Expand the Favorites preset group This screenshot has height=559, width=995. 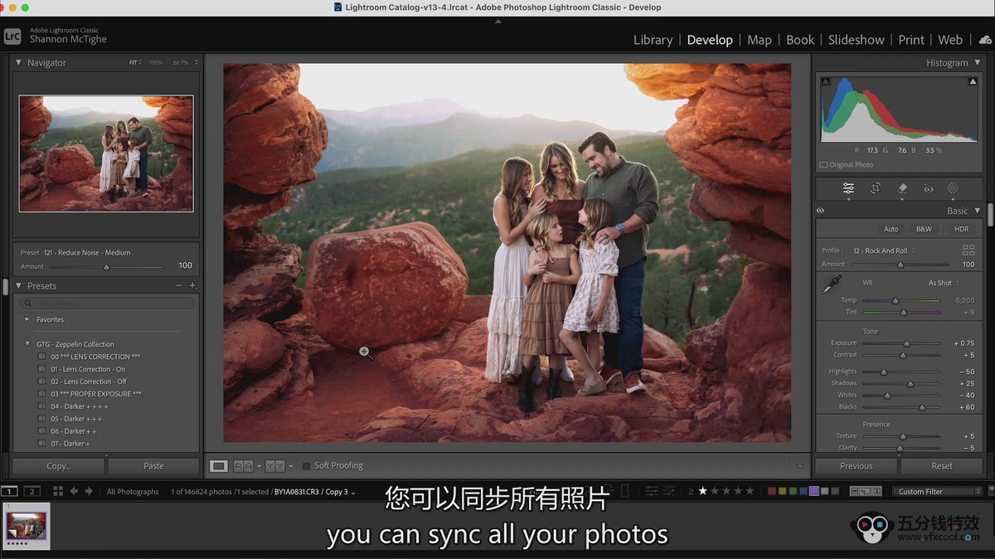pyautogui.click(x=27, y=319)
